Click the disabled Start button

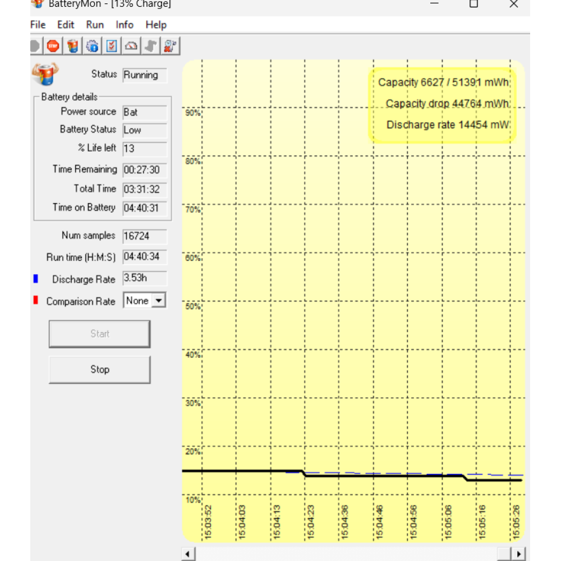(99, 334)
